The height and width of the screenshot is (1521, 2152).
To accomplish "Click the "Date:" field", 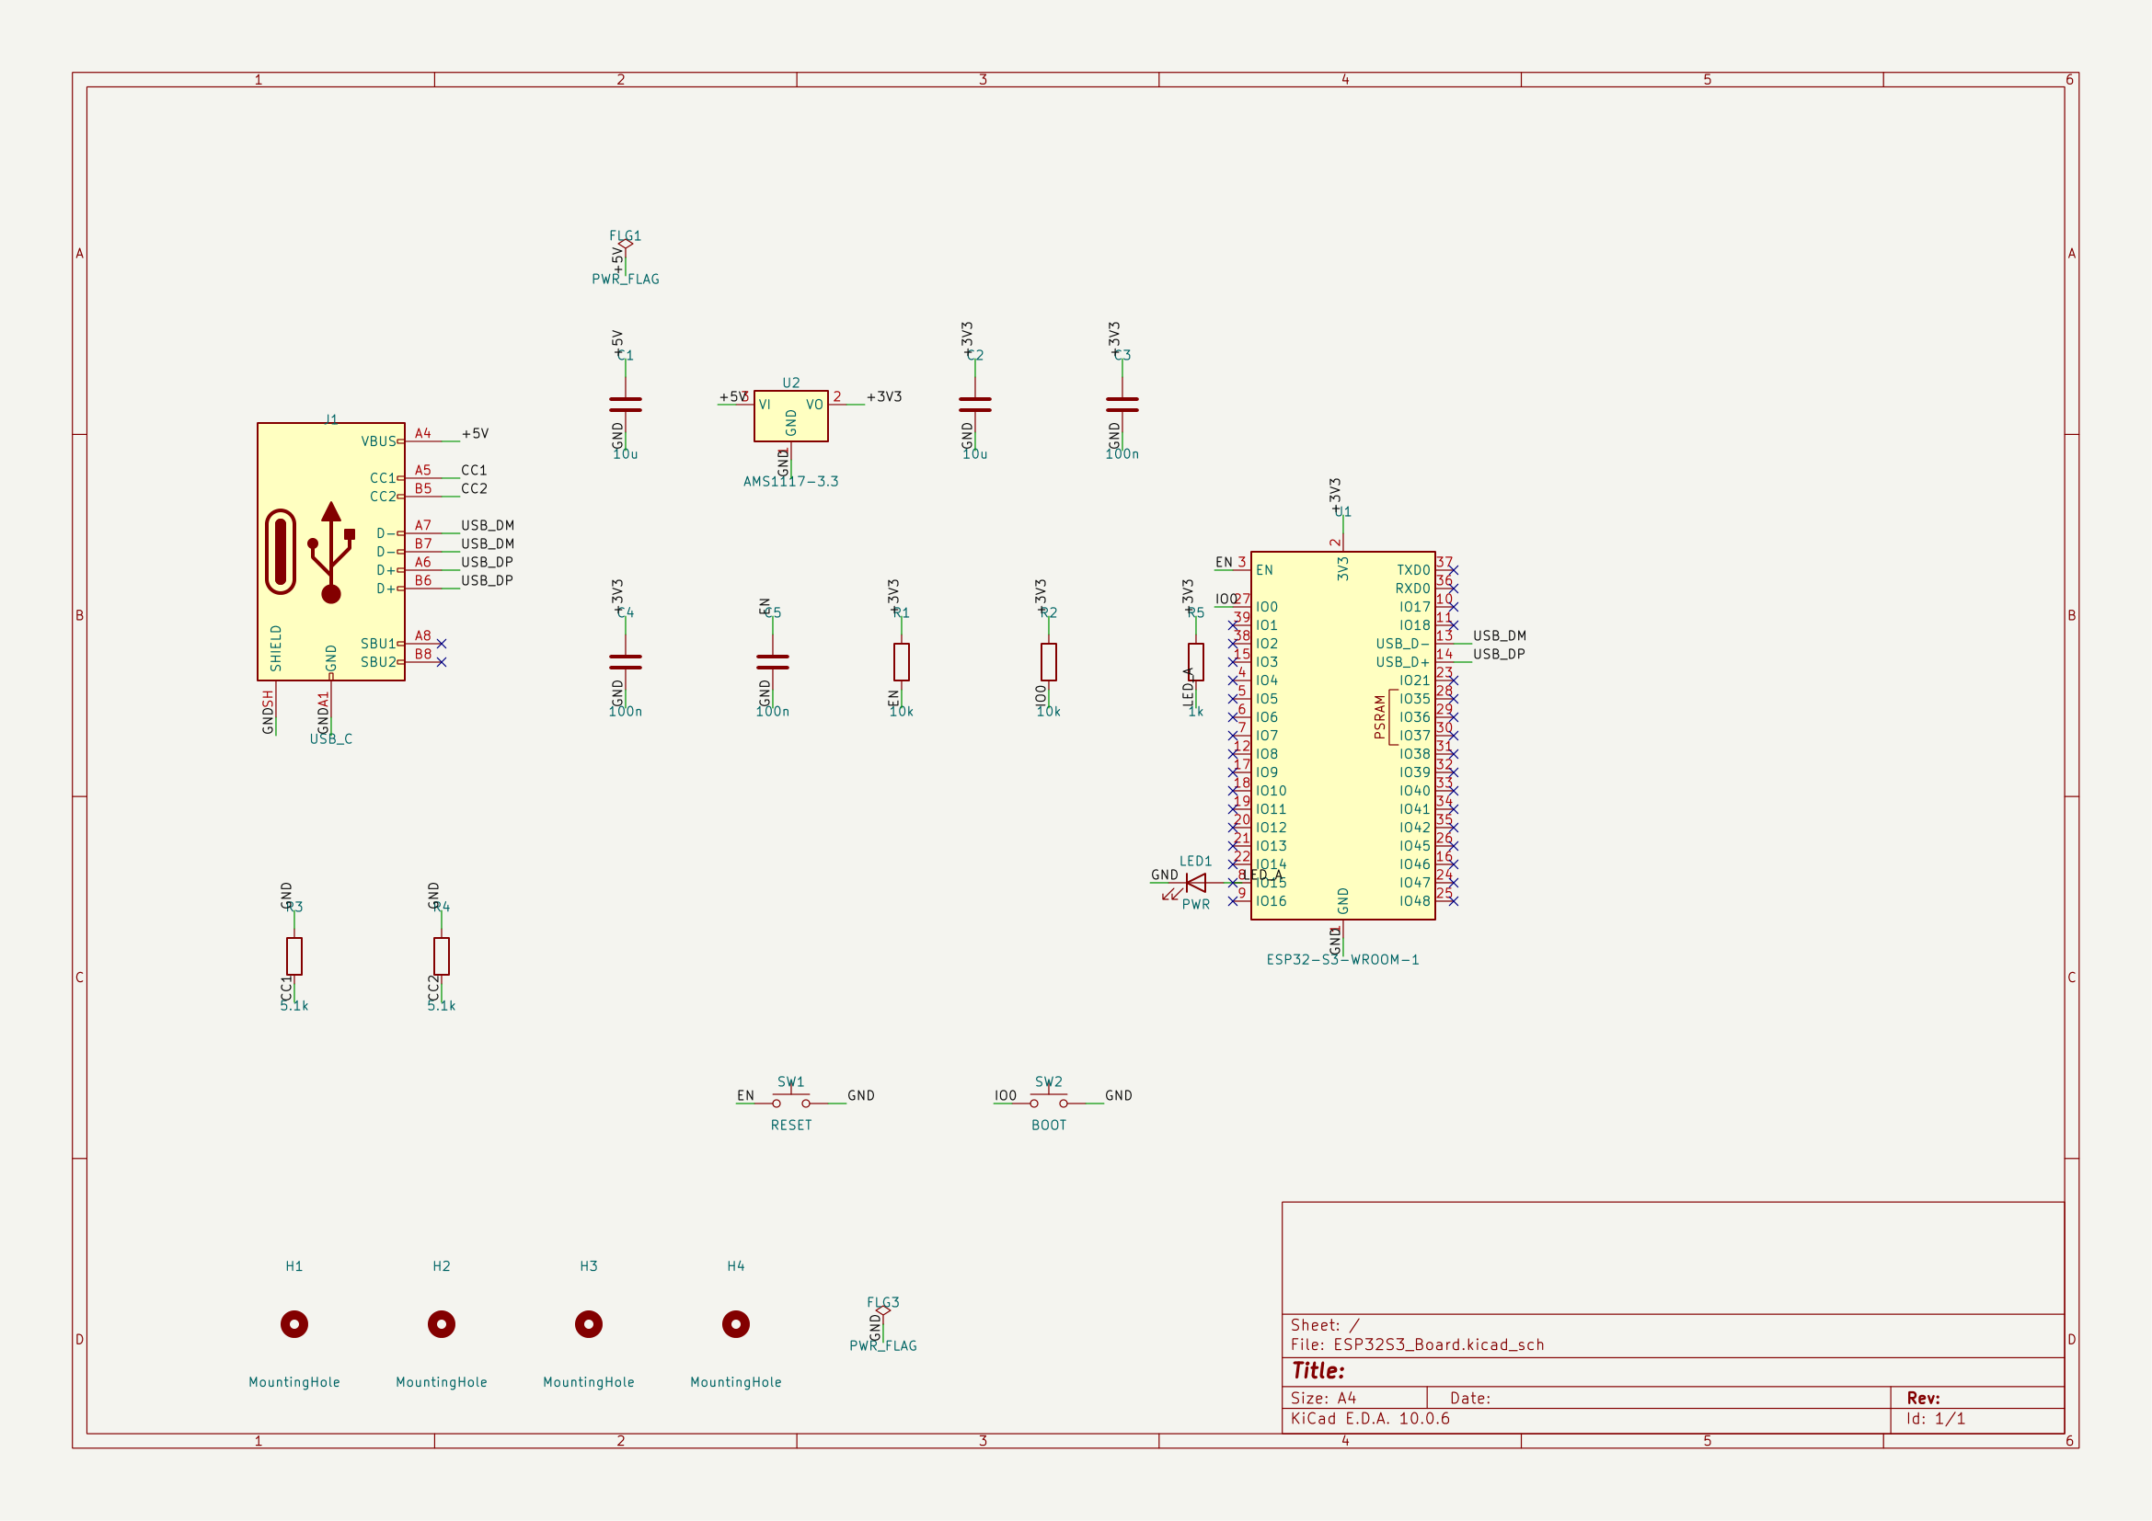I will coord(1470,1399).
